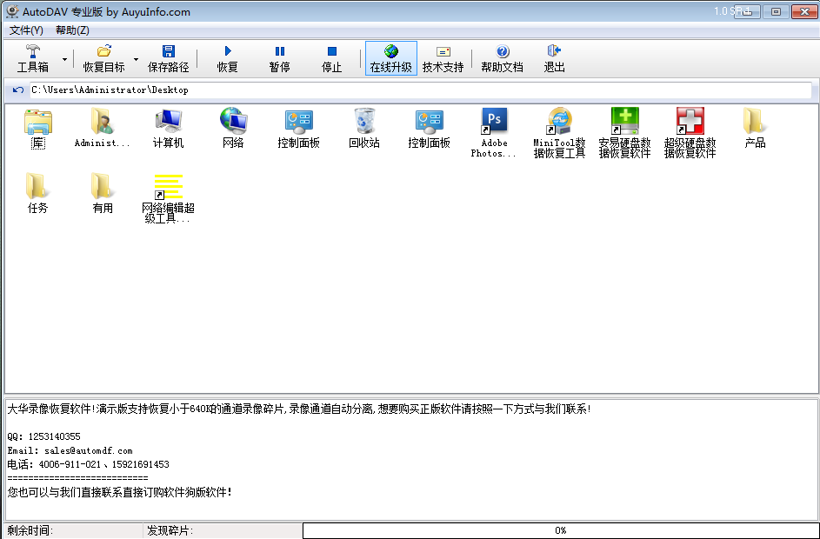
Task: Expand the 恢复目标 dropdown arrow
Action: coord(136,60)
